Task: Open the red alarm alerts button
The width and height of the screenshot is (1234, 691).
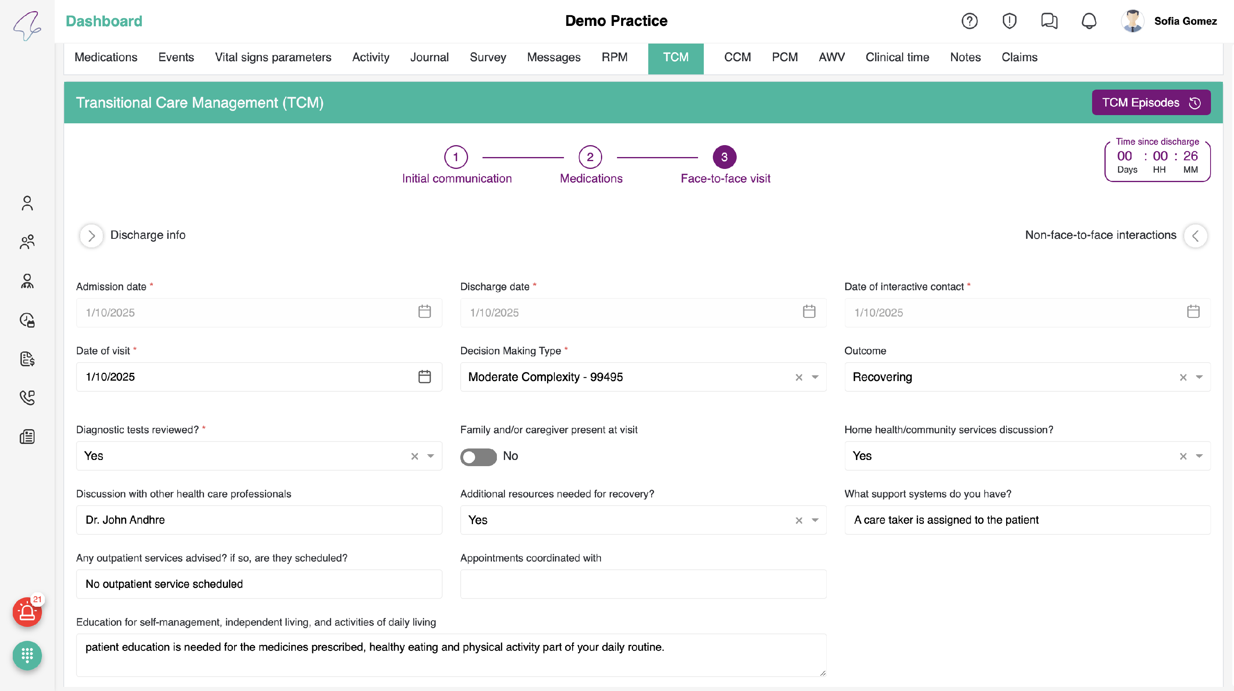Action: pos(27,612)
